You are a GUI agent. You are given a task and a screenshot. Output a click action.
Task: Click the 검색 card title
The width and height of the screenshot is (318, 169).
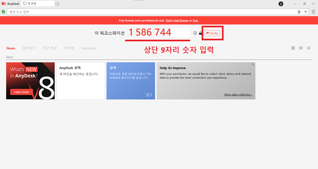[113, 68]
